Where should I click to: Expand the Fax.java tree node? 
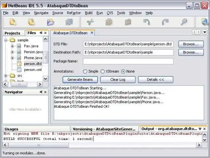click(12, 46)
